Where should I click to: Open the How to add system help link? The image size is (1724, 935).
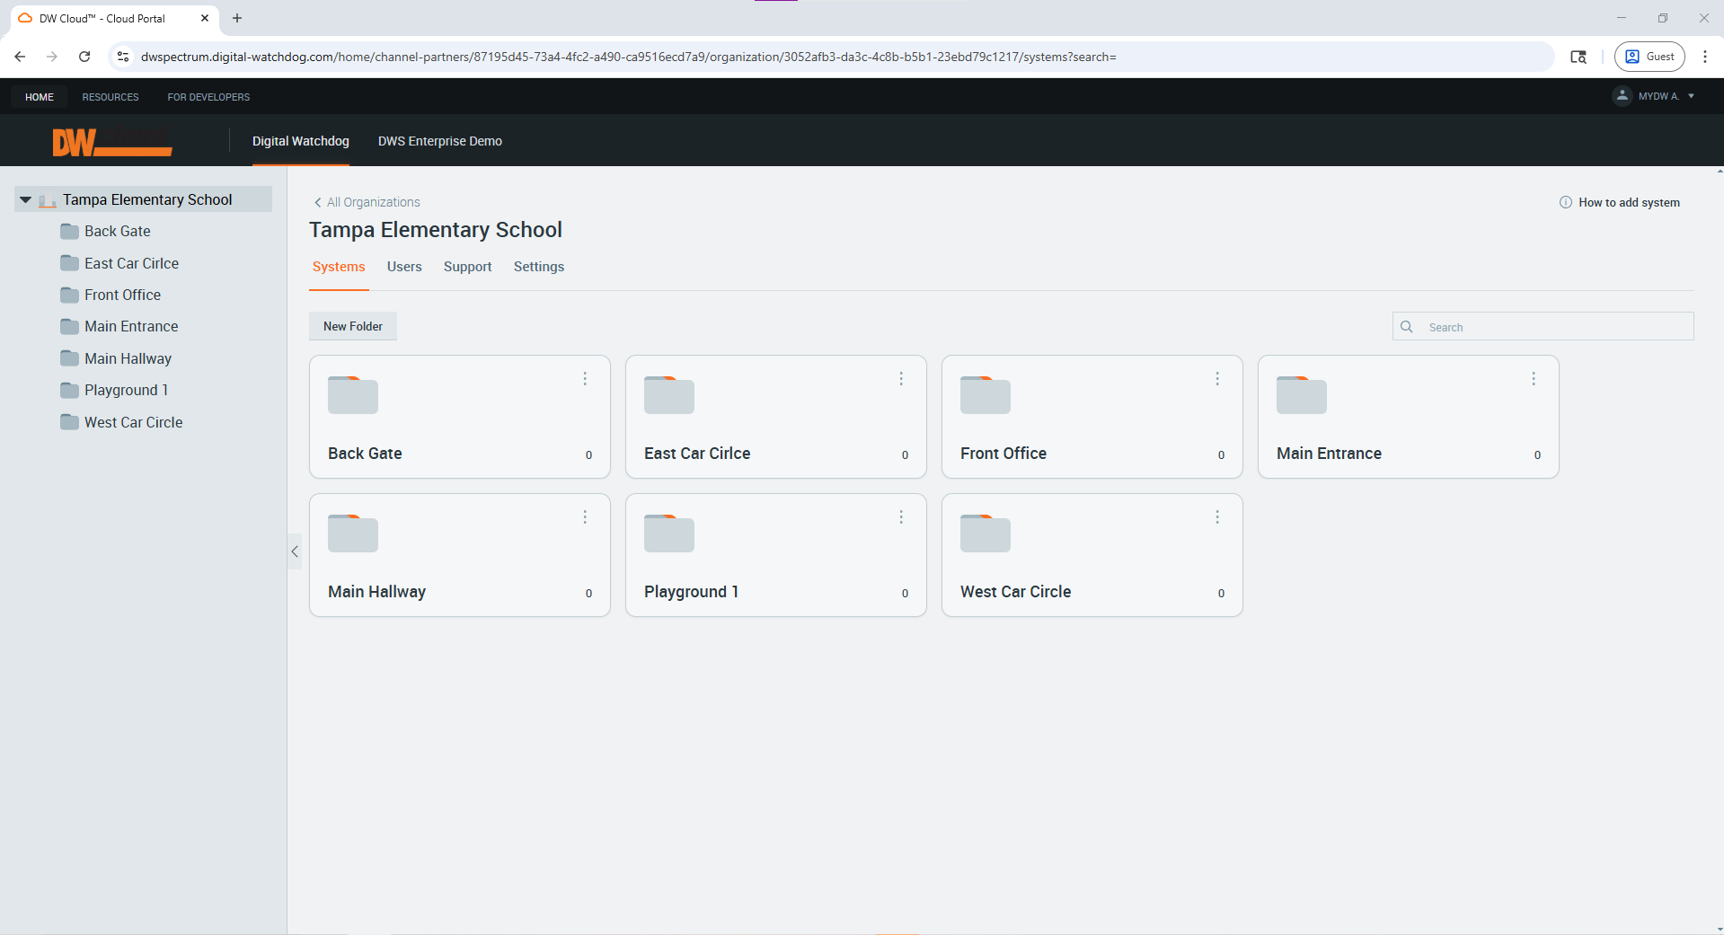1629,202
